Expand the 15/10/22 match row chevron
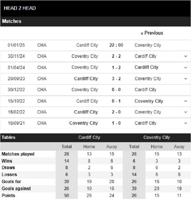The width and height of the screenshot is (191, 200). [186, 101]
